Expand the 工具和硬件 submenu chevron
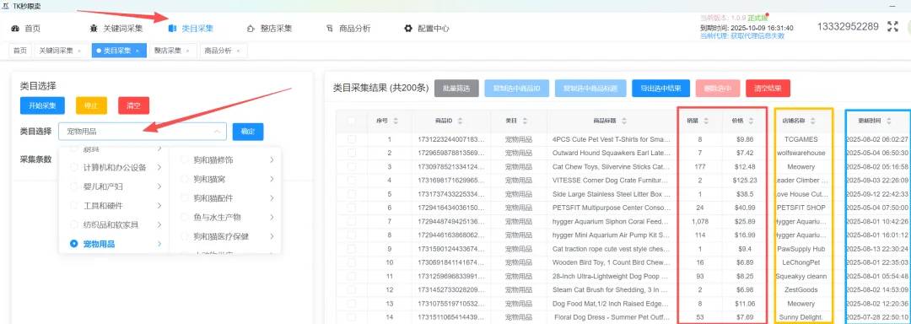911x324 pixels. [159, 206]
